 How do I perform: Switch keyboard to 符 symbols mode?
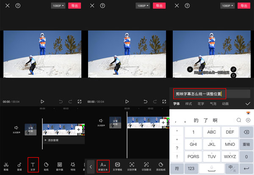(177, 168)
